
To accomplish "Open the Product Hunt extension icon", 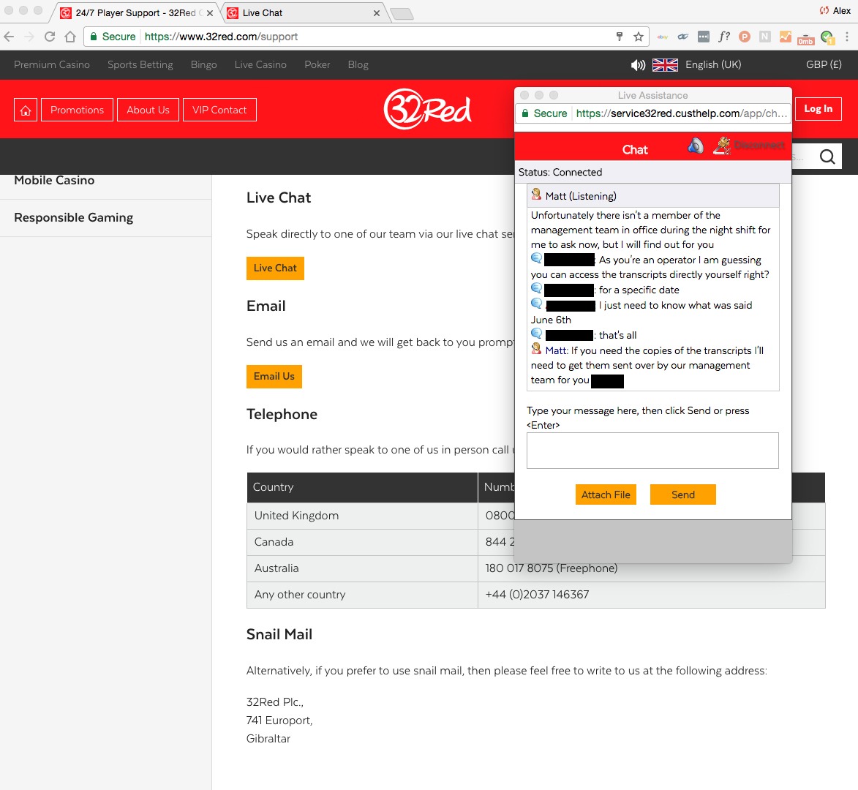I will click(744, 37).
